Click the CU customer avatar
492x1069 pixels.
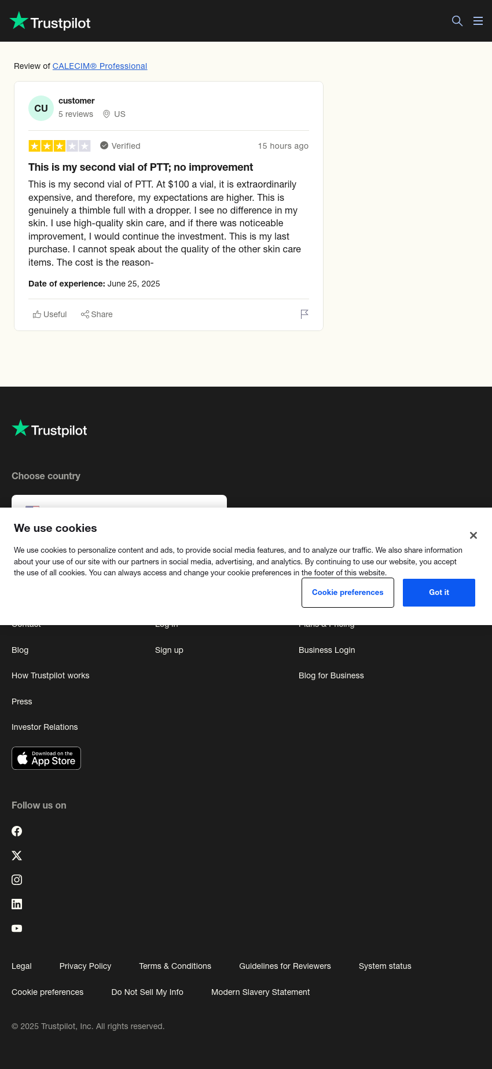[41, 108]
